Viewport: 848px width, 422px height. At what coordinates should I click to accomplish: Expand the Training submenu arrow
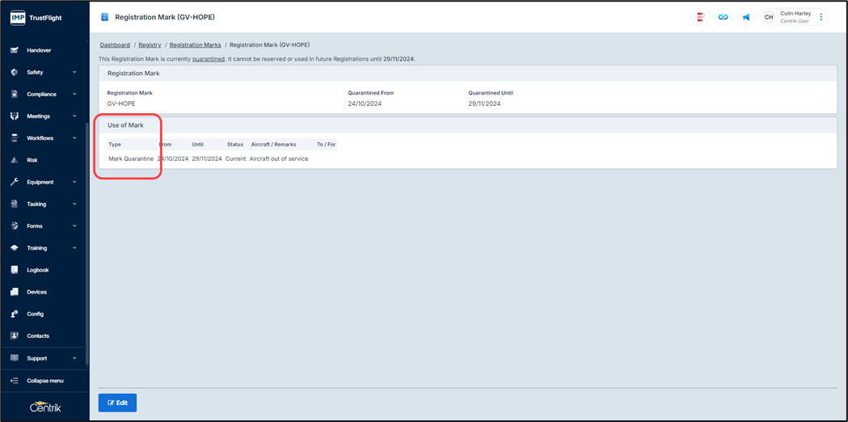[x=74, y=248]
